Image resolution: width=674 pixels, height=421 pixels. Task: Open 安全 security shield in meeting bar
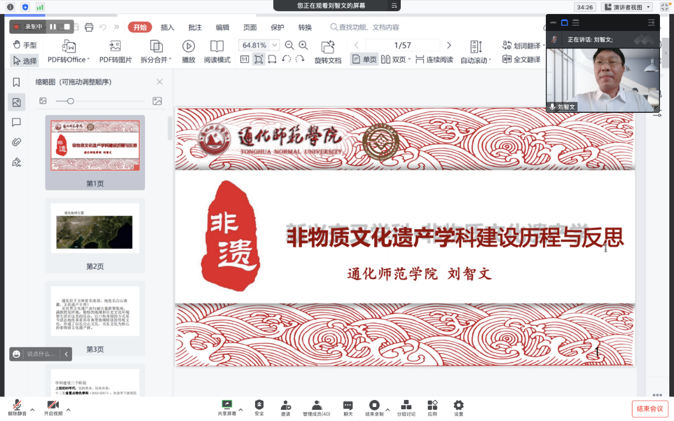click(259, 408)
